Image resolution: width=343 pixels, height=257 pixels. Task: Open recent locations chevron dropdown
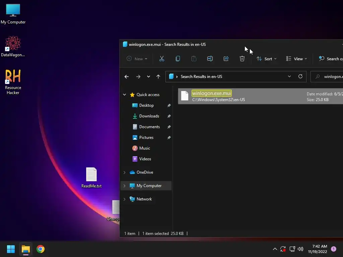point(148,77)
